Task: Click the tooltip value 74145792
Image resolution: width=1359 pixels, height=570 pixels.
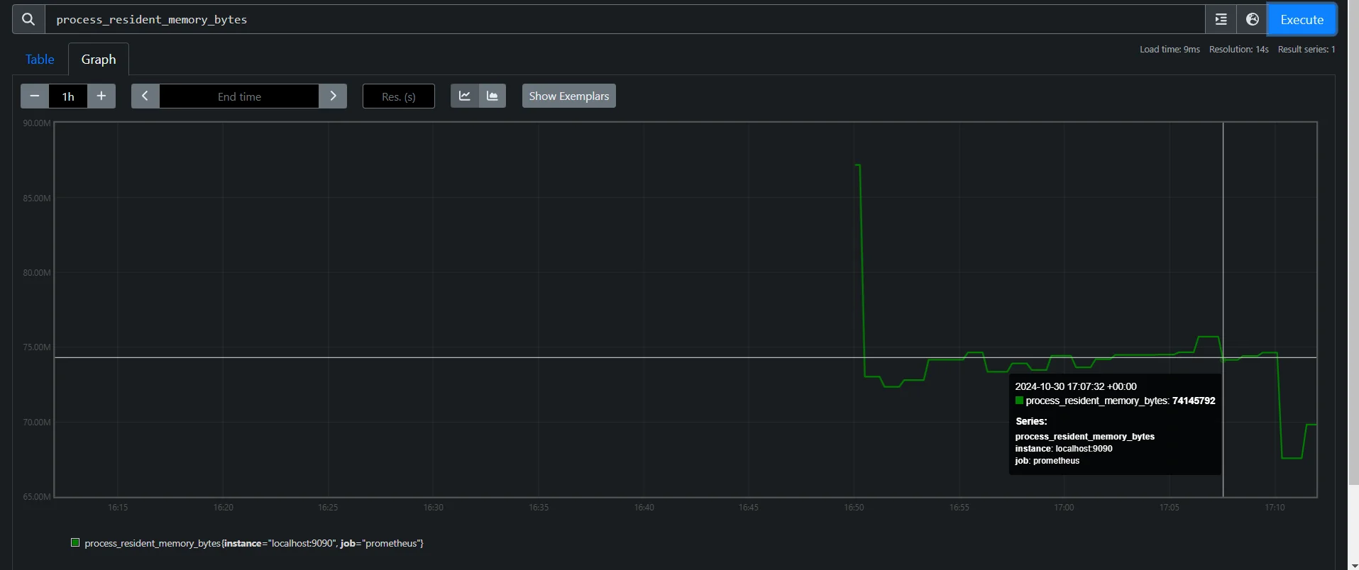Action: pyautogui.click(x=1194, y=401)
